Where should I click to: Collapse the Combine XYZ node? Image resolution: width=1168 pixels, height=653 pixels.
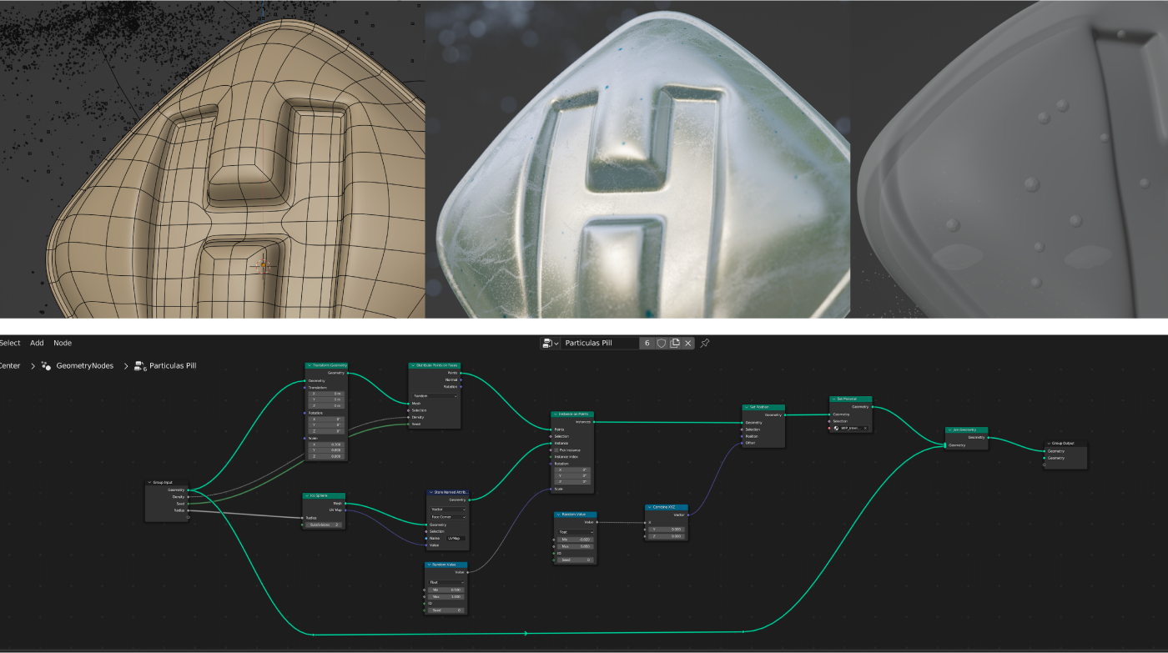pos(649,506)
